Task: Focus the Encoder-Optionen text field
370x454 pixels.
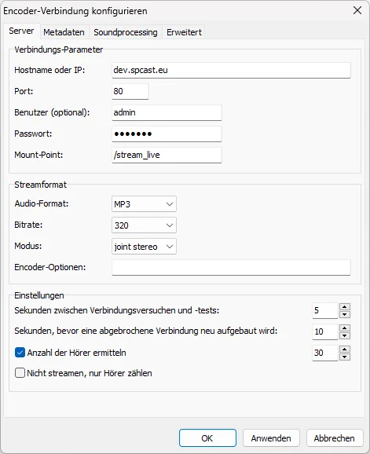Action: pos(231,268)
